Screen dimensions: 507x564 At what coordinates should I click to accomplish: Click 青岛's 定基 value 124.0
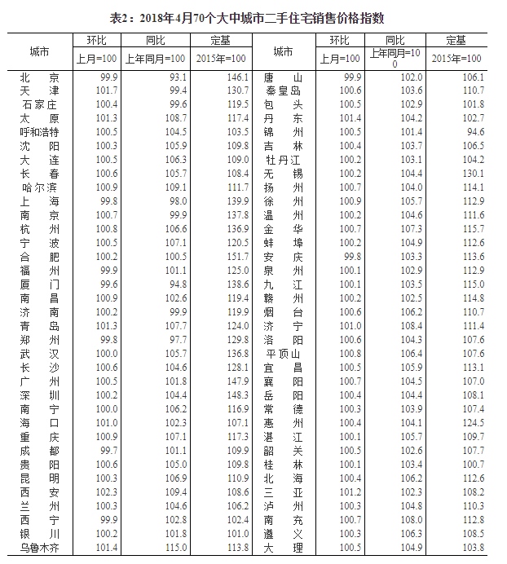[x=238, y=326]
